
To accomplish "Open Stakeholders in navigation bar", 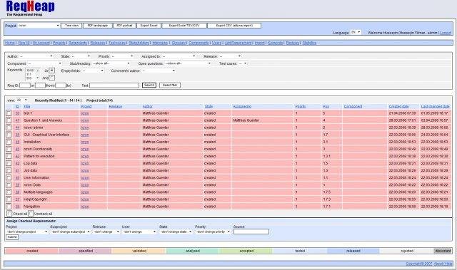I will [139, 43].
